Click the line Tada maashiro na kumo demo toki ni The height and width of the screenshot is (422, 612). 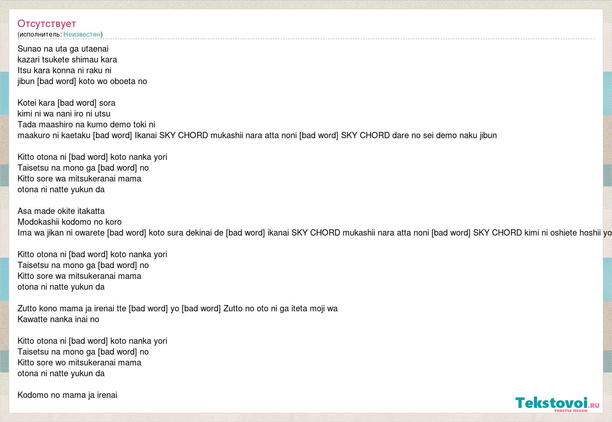(86, 124)
